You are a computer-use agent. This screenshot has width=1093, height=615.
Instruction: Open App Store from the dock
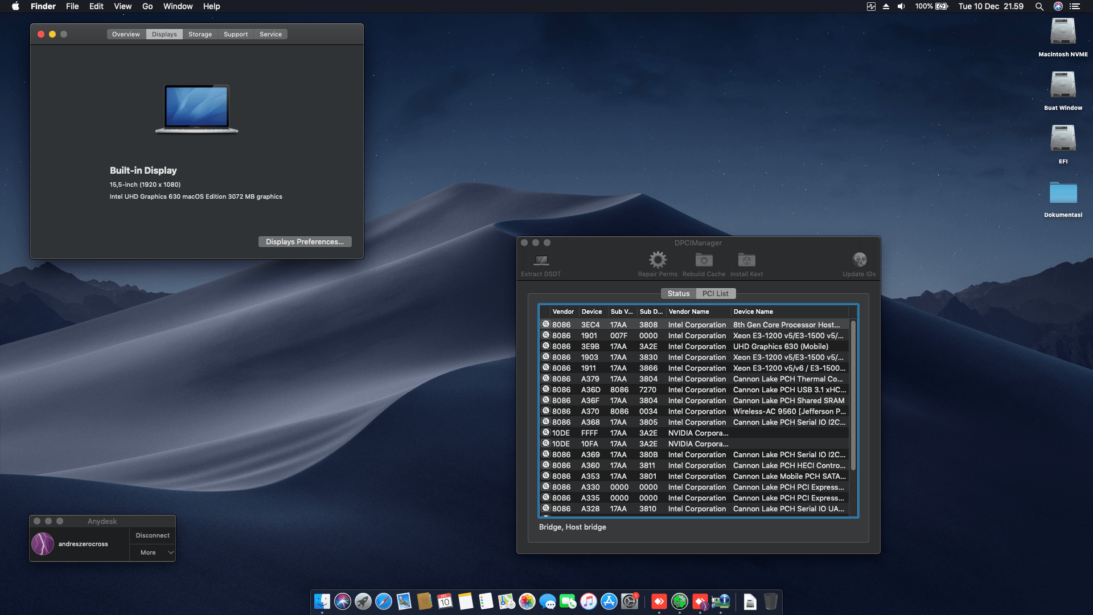click(609, 601)
